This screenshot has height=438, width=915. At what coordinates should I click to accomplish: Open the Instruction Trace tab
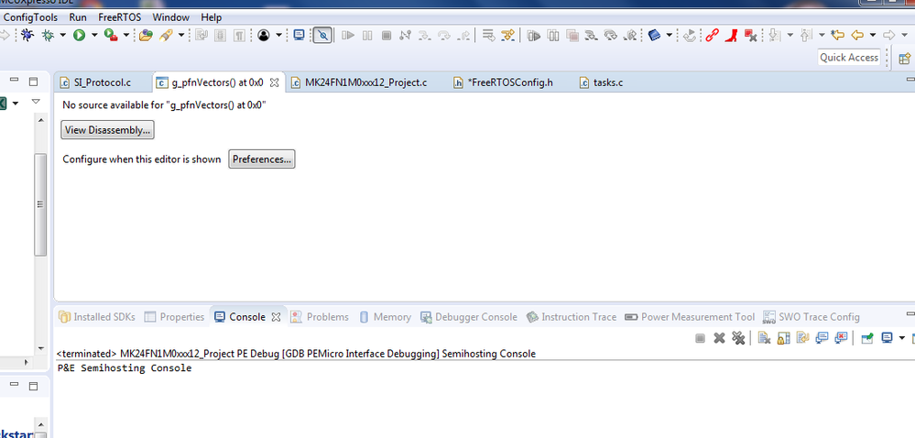click(572, 317)
